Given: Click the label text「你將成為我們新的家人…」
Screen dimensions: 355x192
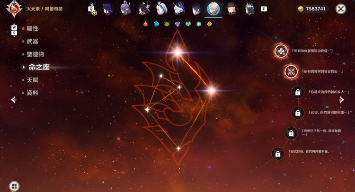Looking at the screenshot, I should point(329,92).
